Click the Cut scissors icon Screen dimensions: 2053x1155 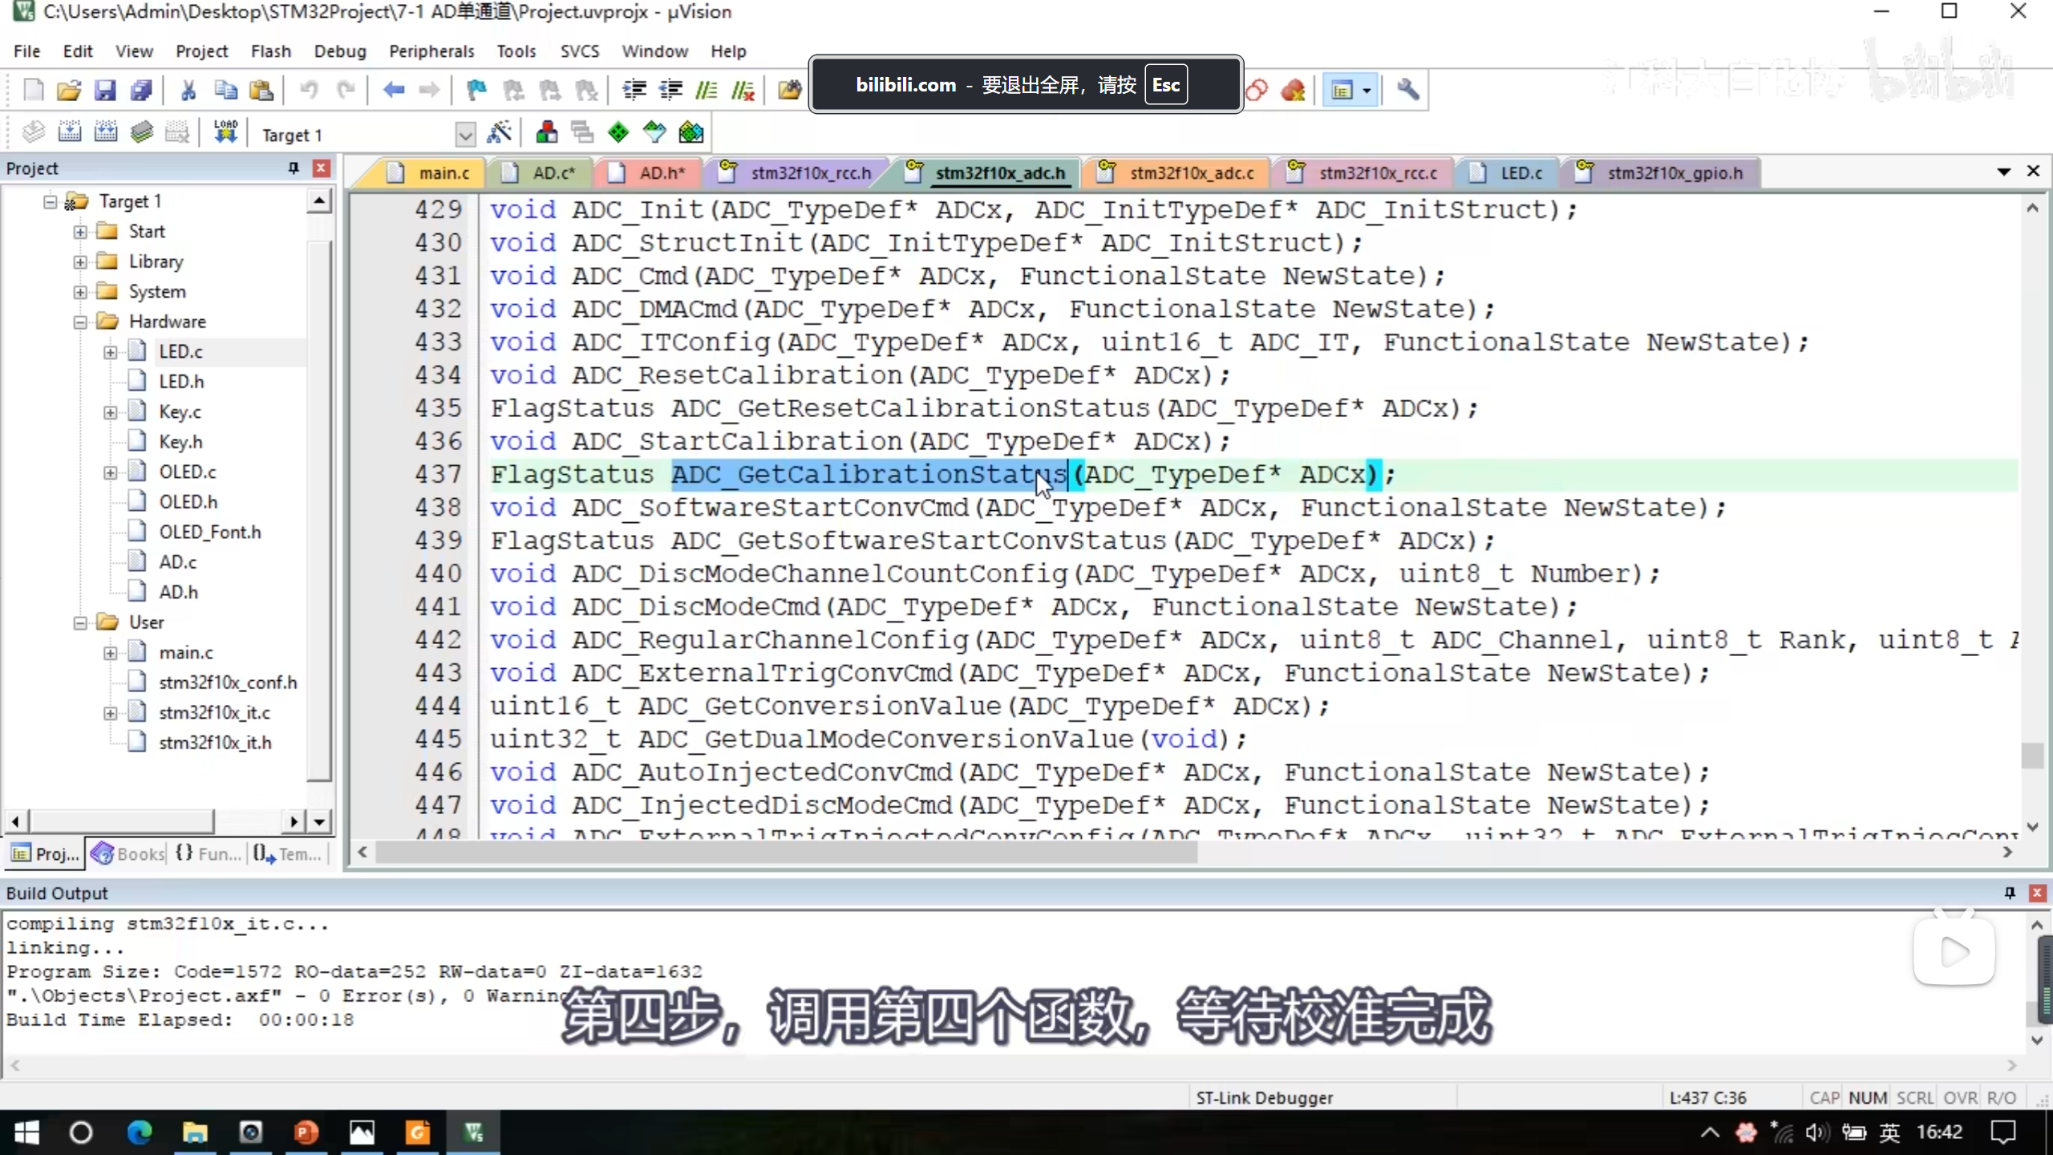[188, 90]
